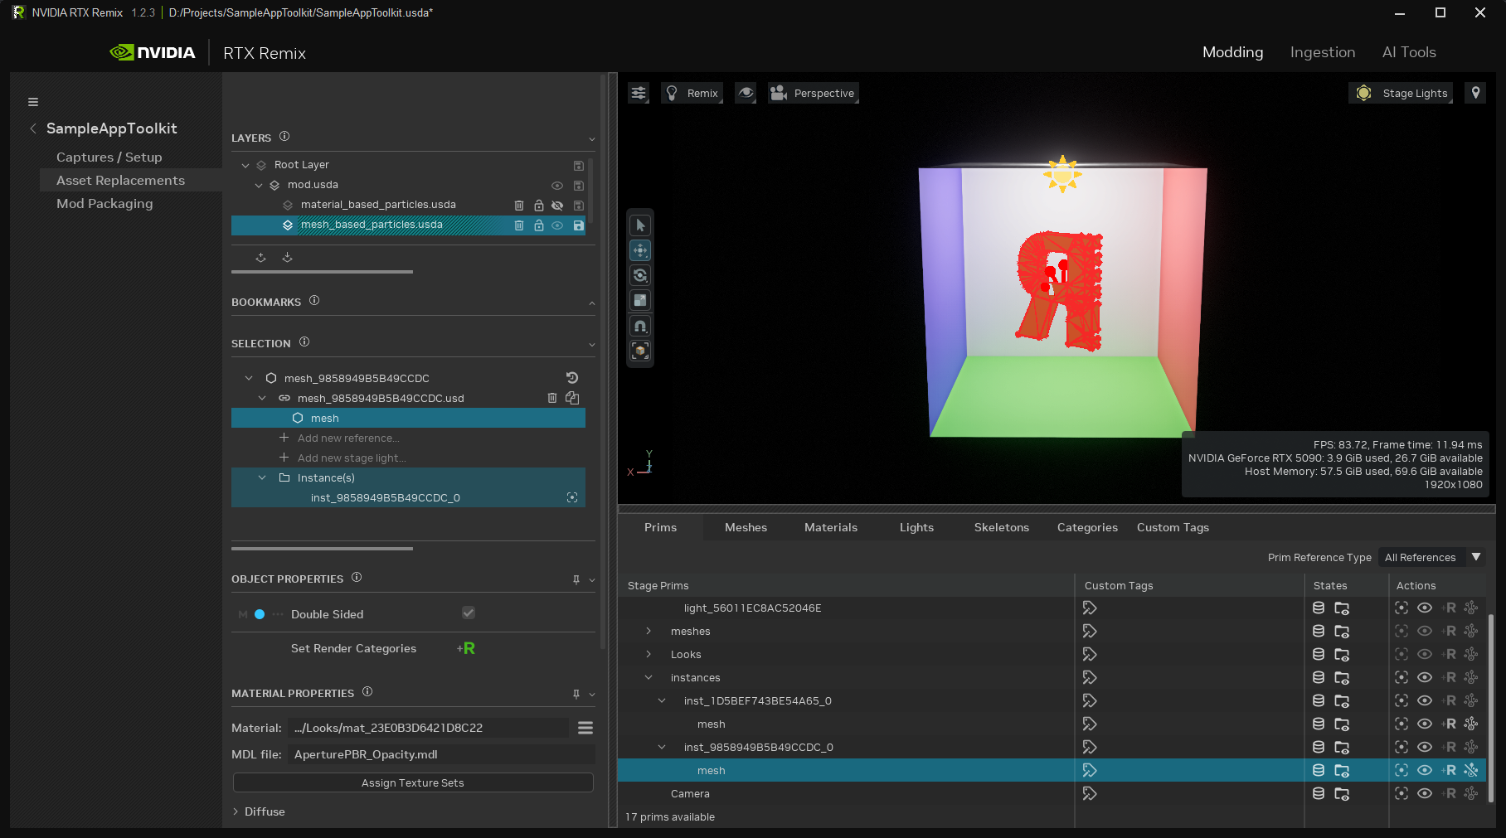Unlock the mesh_based_particles.usda layer padlock

click(x=538, y=225)
